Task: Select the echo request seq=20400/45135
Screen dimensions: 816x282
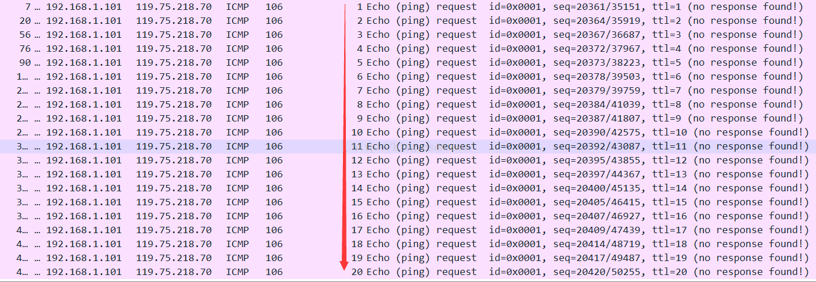Action: [408, 188]
